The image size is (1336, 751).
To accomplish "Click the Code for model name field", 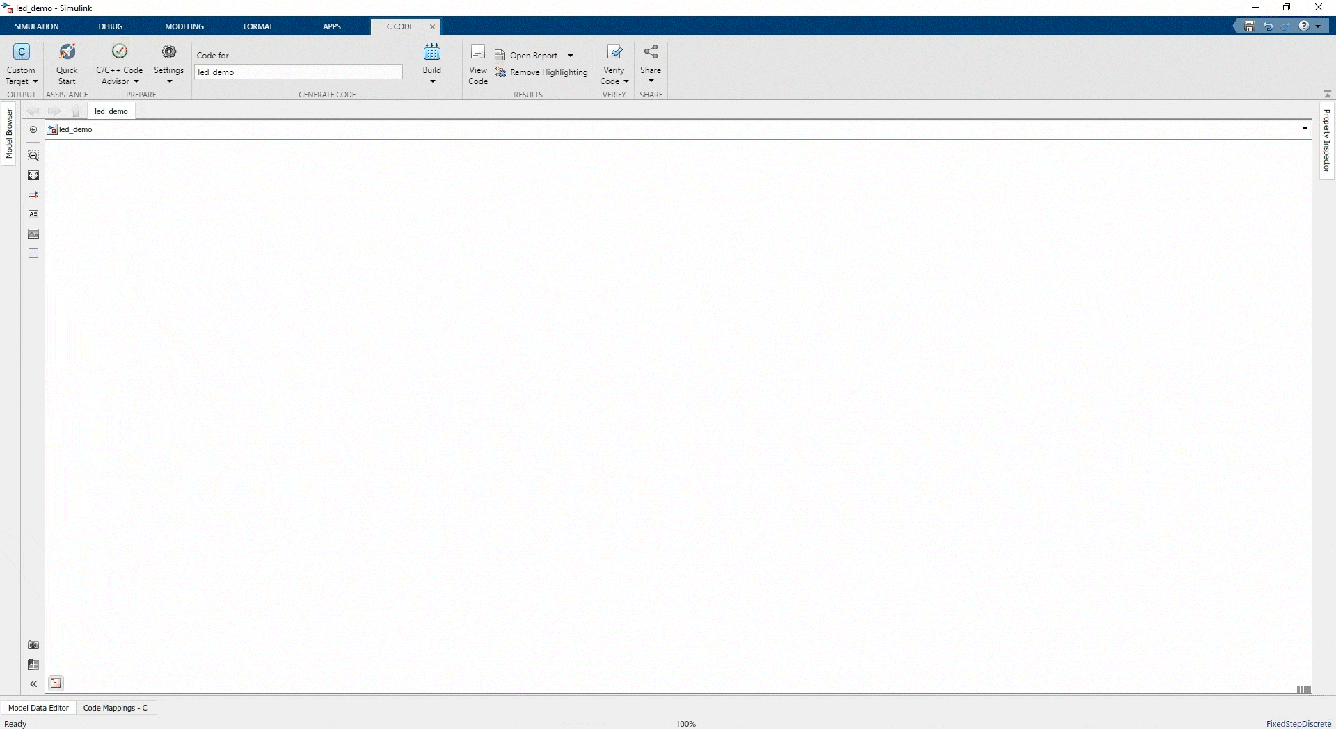I will tap(299, 72).
